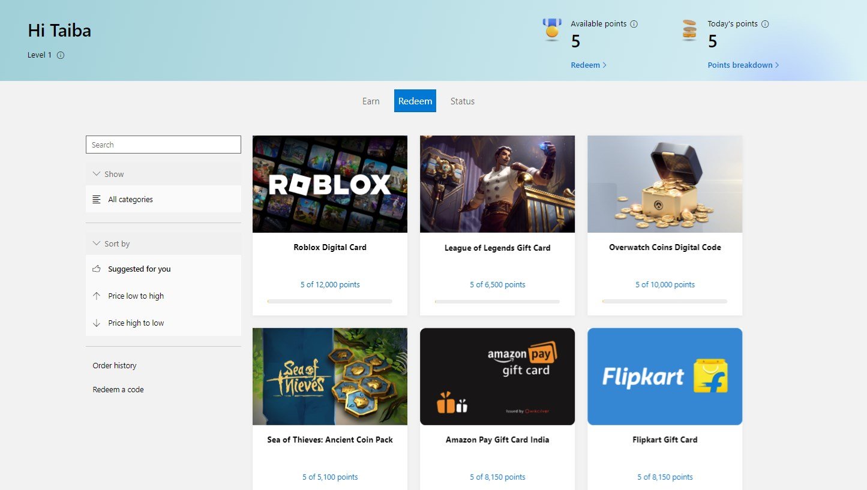Click the upward arrow for Price low to high
867x490 pixels.
pos(97,296)
